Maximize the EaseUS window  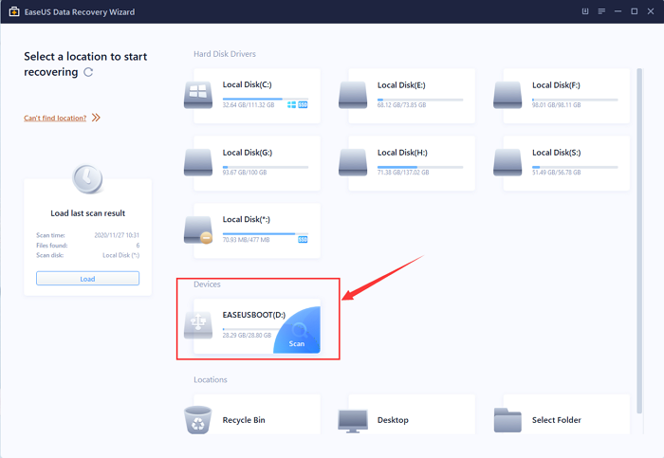pyautogui.click(x=635, y=11)
